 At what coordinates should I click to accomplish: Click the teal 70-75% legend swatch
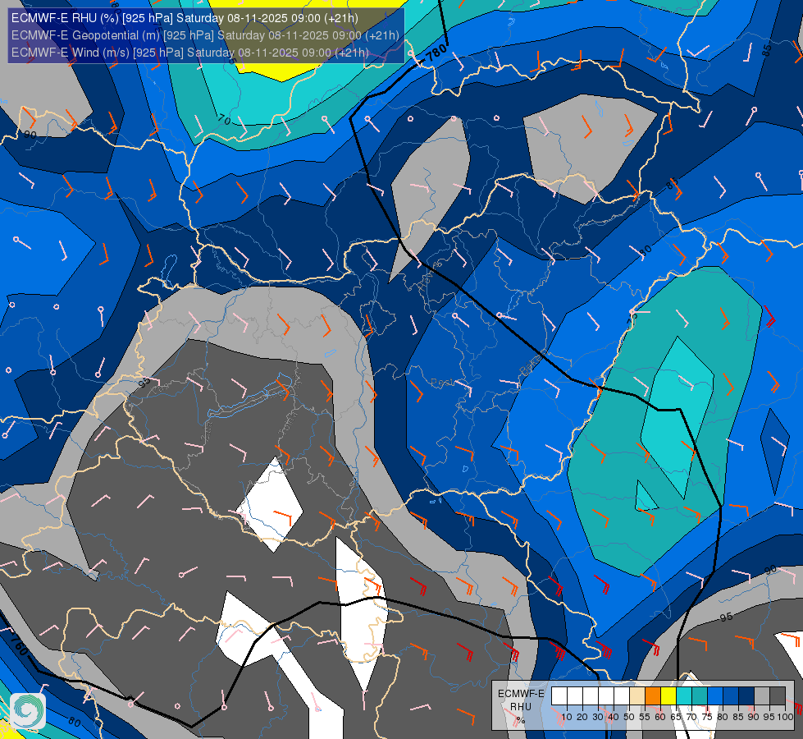tap(700, 696)
